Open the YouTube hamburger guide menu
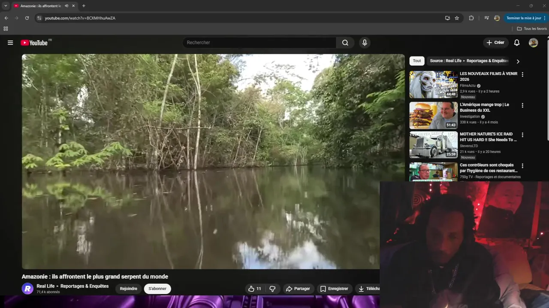Viewport: 549px width, 308px height. click(x=10, y=43)
